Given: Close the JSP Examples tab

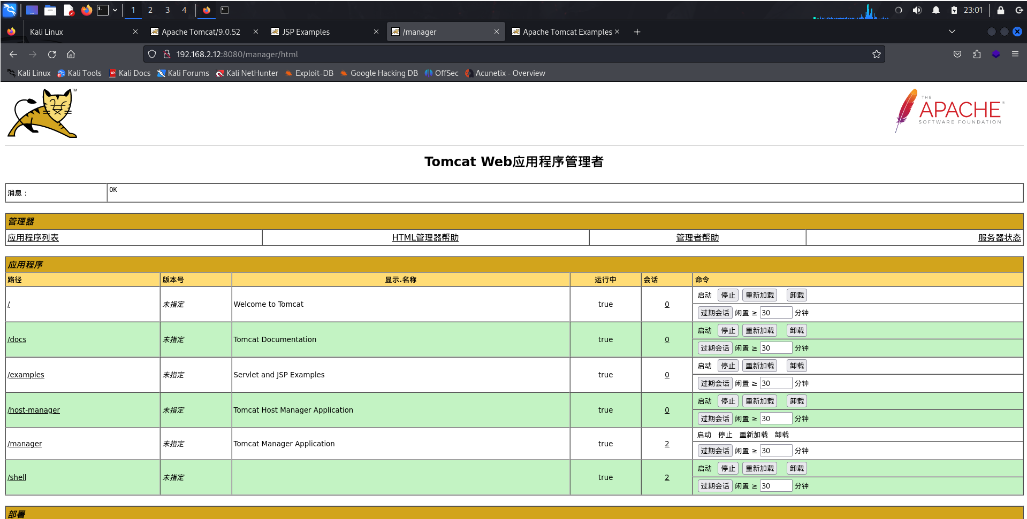Looking at the screenshot, I should (376, 32).
